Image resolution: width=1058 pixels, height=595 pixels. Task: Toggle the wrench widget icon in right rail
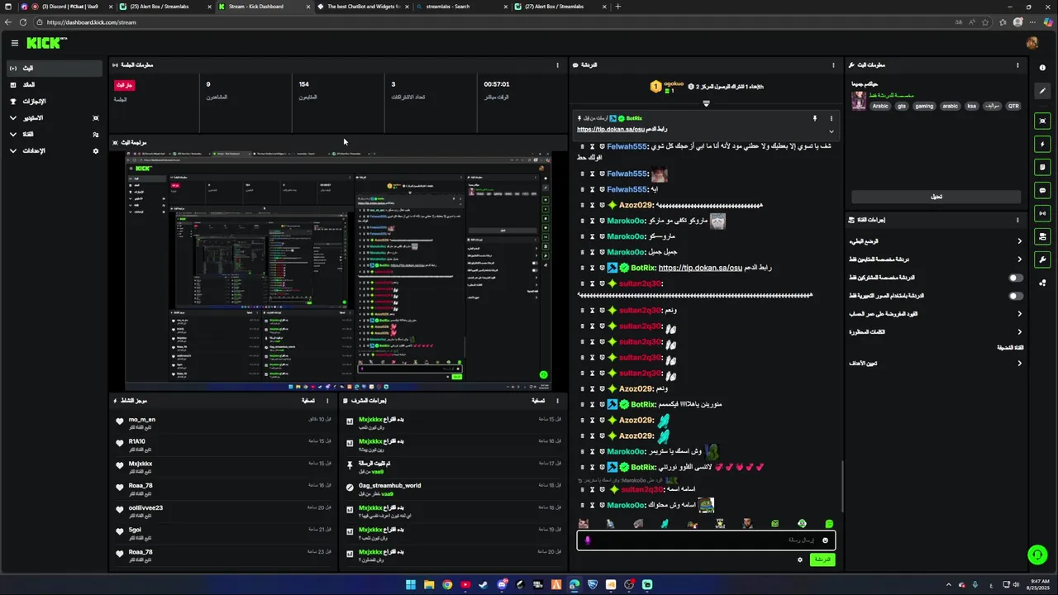click(1042, 259)
